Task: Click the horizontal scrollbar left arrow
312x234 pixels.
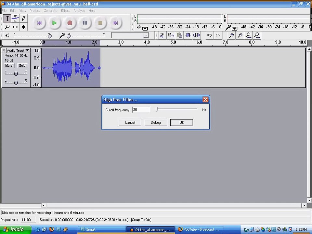Action: (x=44, y=205)
